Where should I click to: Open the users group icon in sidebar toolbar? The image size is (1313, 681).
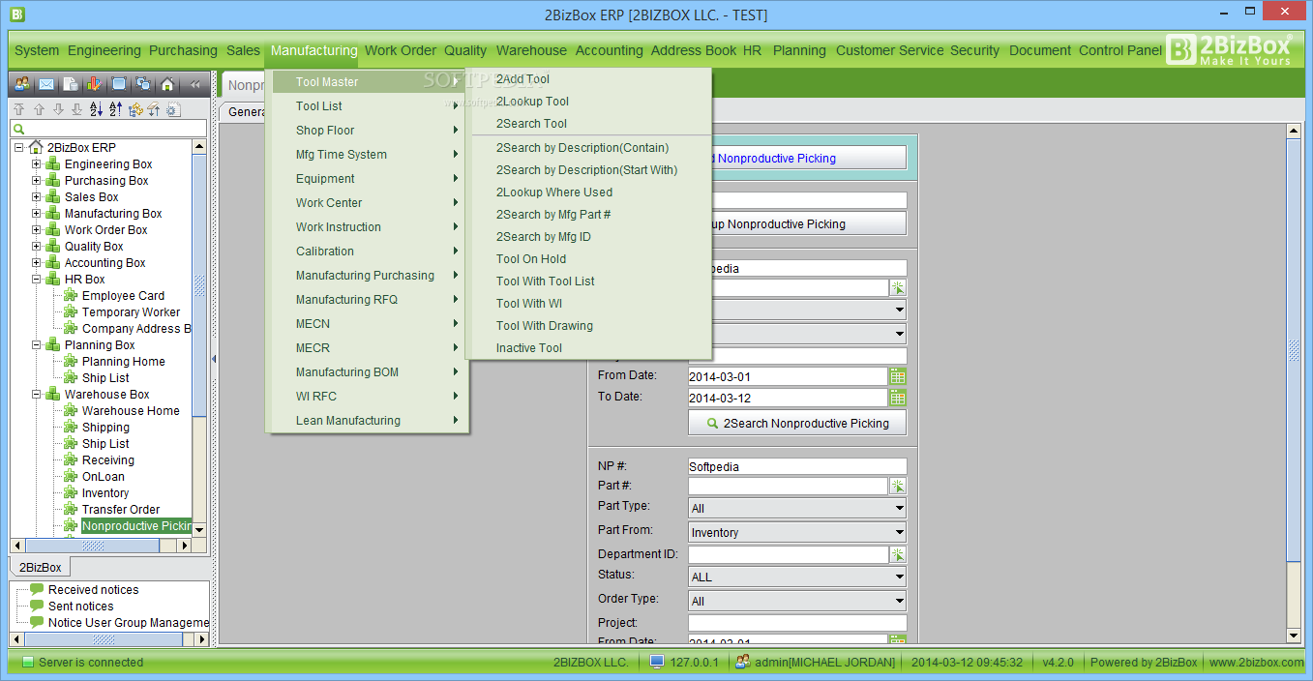click(x=21, y=84)
